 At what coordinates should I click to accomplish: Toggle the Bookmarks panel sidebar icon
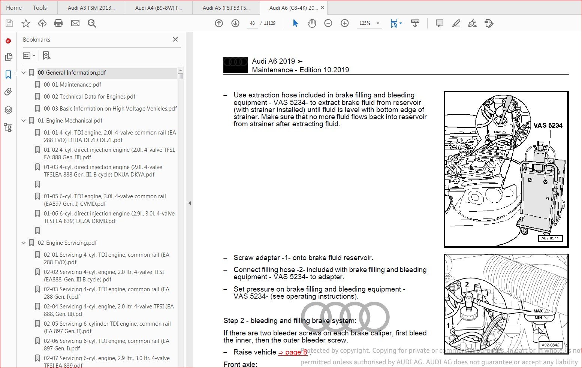8,75
